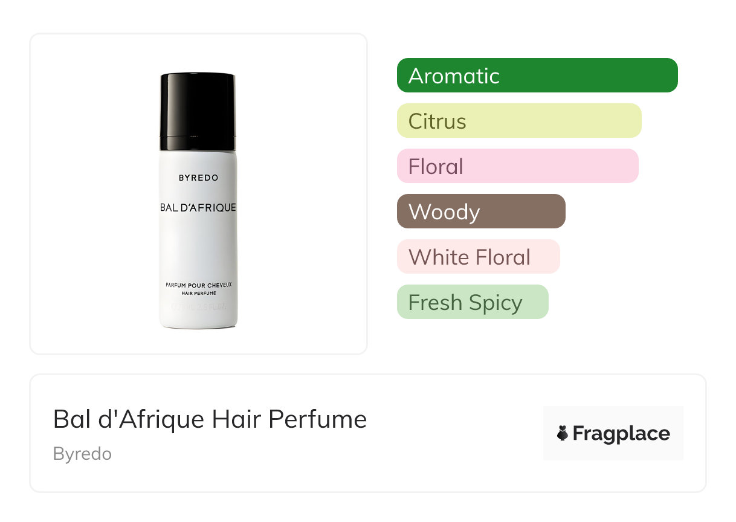
Task: Click the Fragplace logo text
Action: point(621,433)
